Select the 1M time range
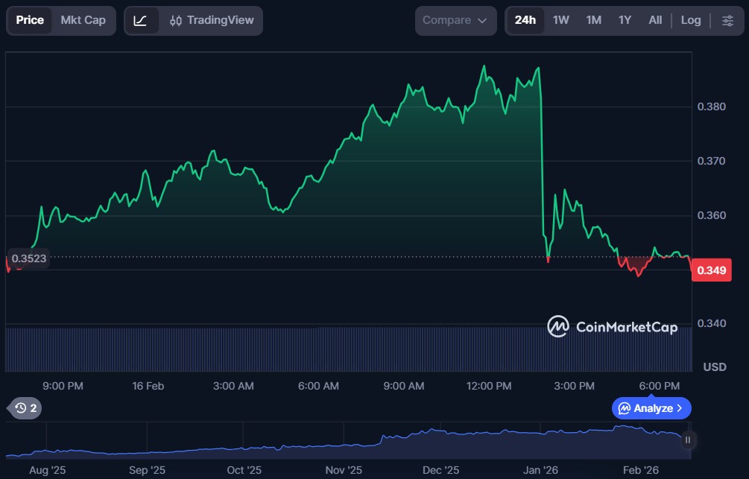 [593, 20]
